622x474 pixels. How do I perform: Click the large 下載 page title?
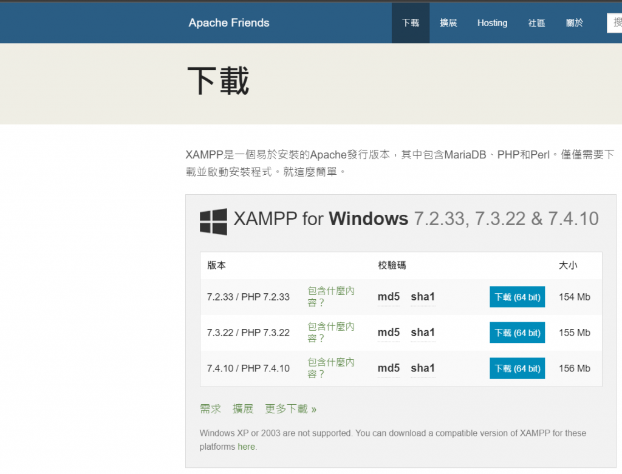click(218, 81)
